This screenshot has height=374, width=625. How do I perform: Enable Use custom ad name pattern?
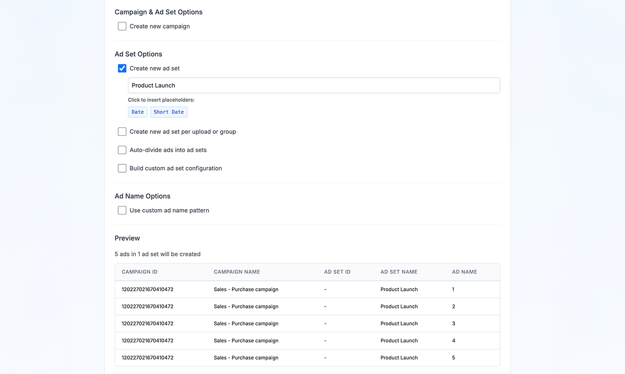click(x=122, y=210)
